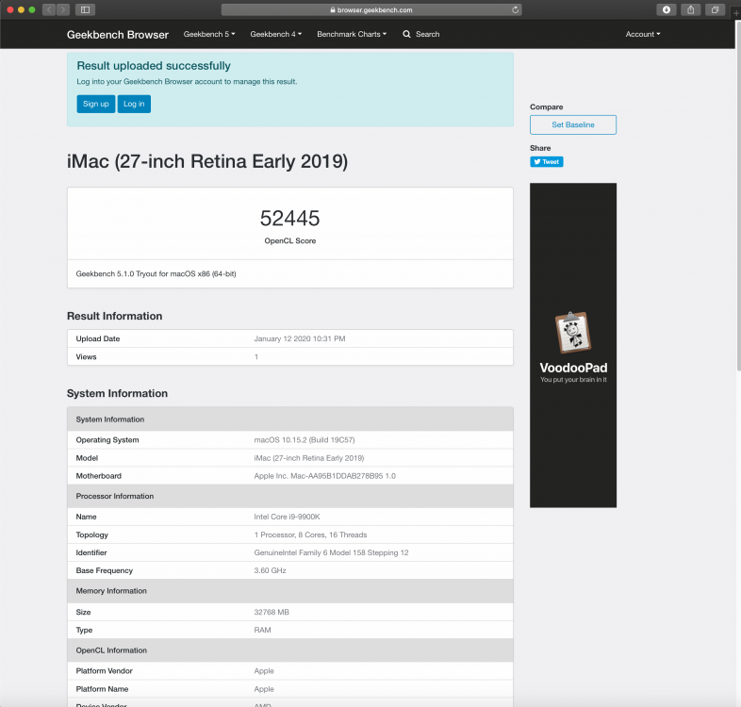The height and width of the screenshot is (707, 741).
Task: Click the VoodooPad clipboard ad image
Action: (x=573, y=332)
